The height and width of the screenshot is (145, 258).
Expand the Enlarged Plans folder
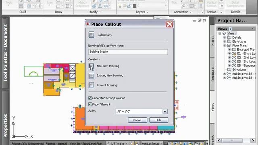coord(229,50)
